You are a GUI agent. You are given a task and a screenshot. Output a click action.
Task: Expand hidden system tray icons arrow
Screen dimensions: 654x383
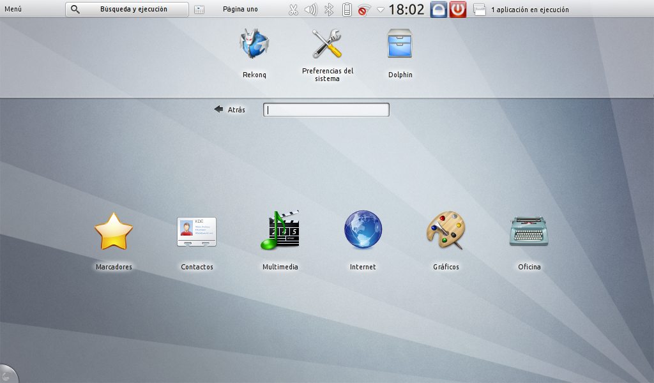click(381, 10)
